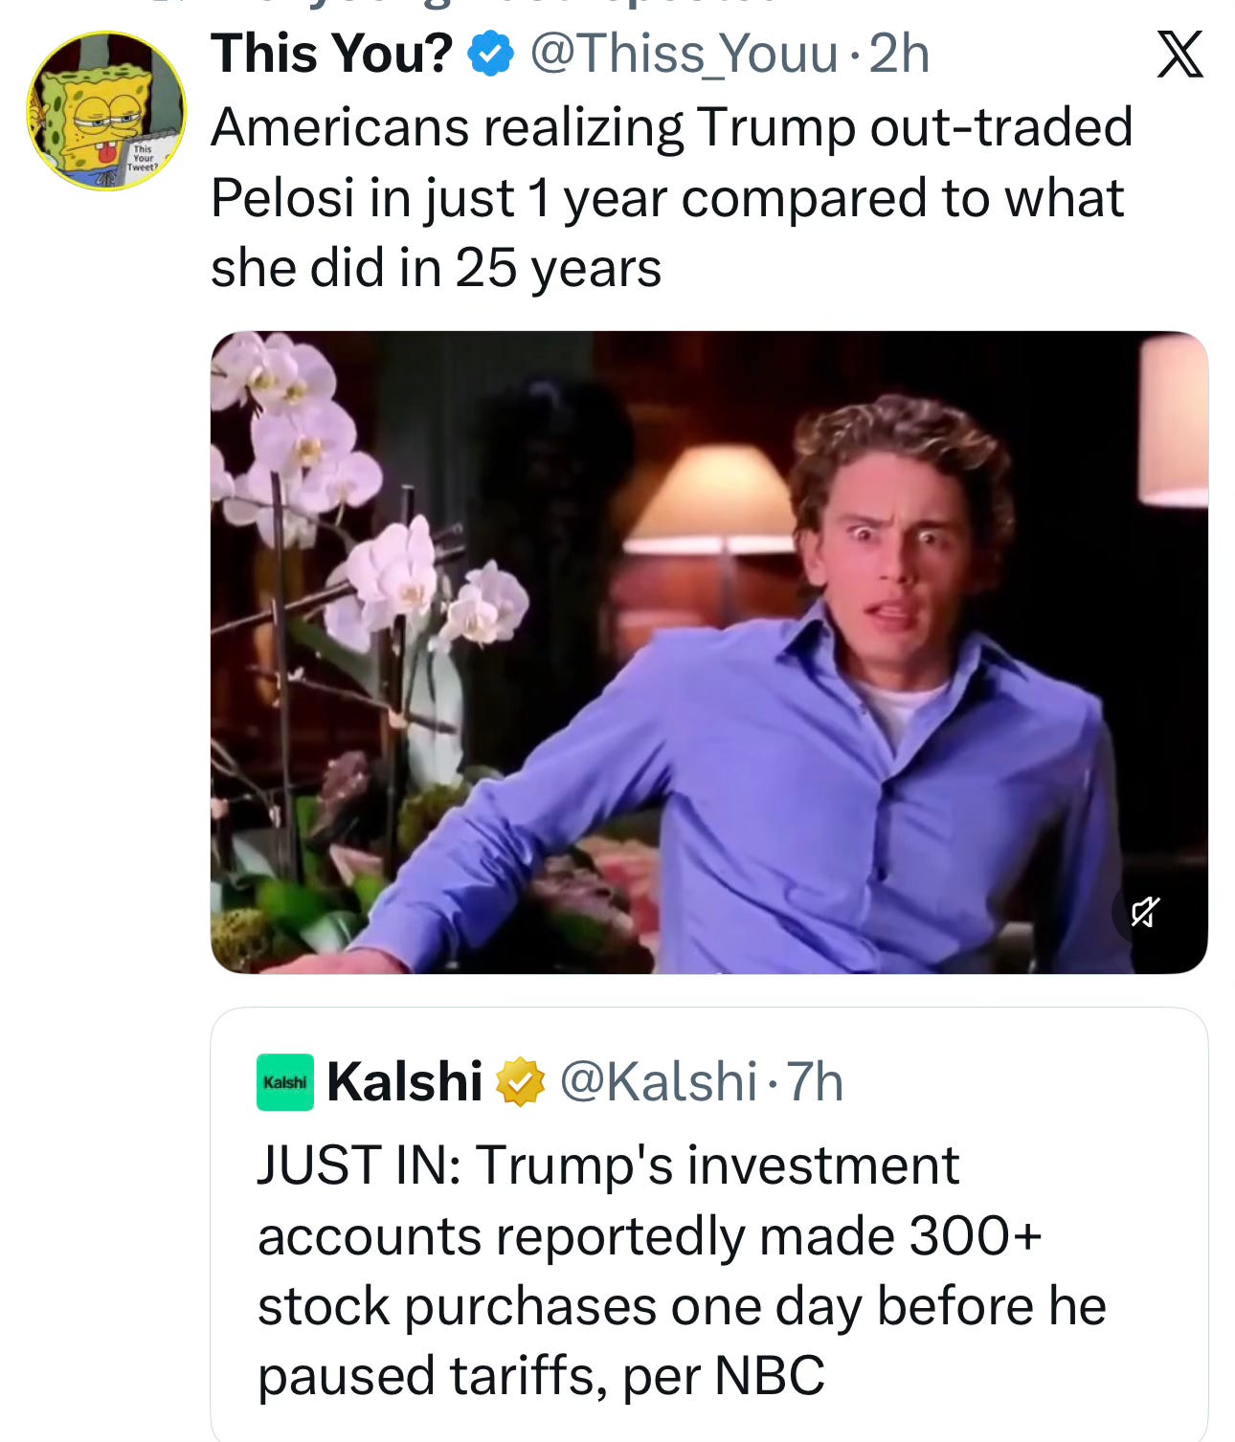Open the @Thiss_Youu handle
The height and width of the screenshot is (1442, 1235).
pyautogui.click(x=684, y=54)
